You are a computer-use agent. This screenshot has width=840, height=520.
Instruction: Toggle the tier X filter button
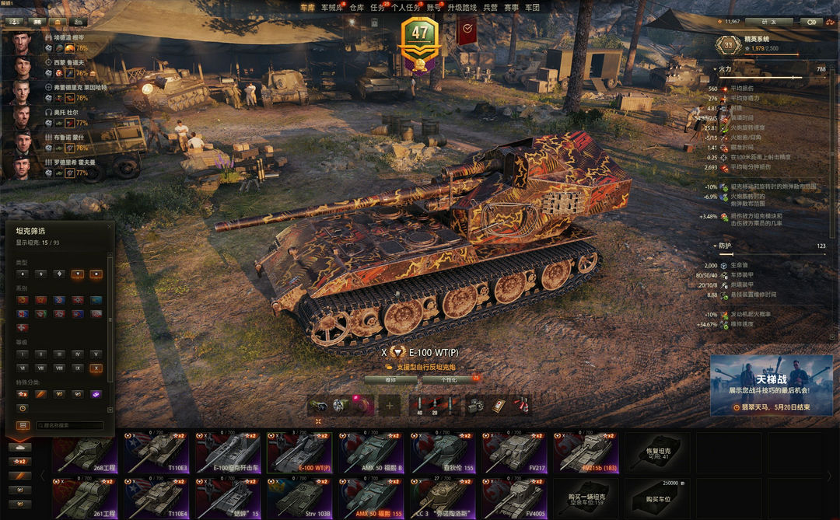click(96, 368)
